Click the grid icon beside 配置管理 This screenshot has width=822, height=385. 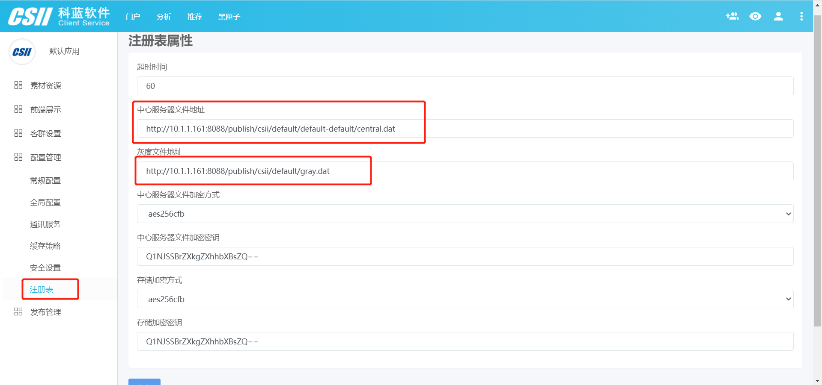(18, 157)
